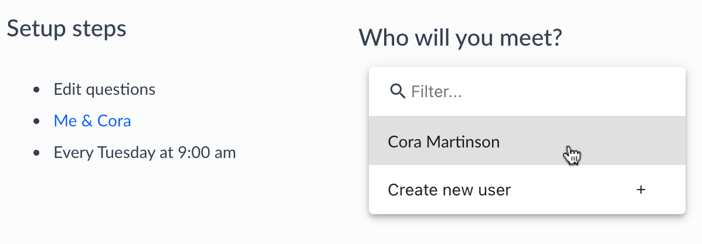Select Cora Martinson from the list

[444, 142]
